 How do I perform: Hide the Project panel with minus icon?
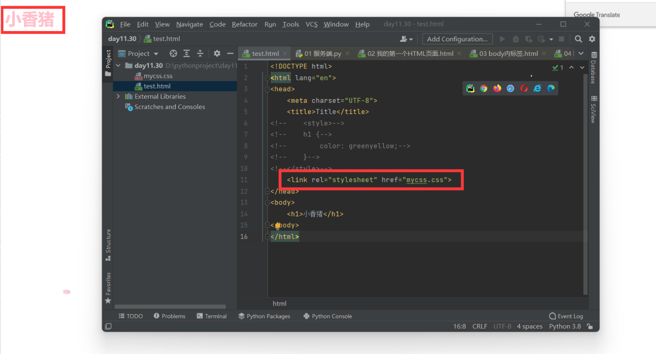pos(230,54)
